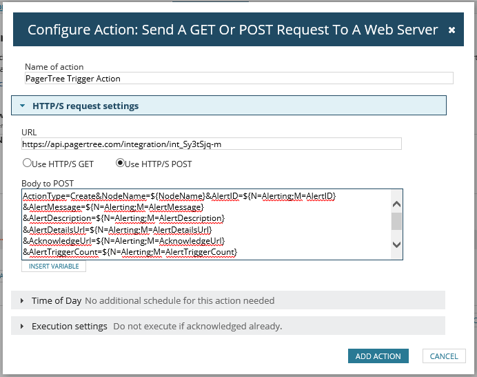Place cursor in the AcknowledgeUrl body line

point(124,241)
